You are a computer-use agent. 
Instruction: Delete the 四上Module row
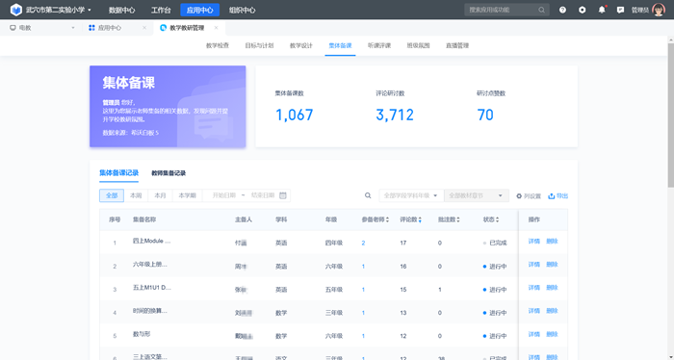coord(552,242)
